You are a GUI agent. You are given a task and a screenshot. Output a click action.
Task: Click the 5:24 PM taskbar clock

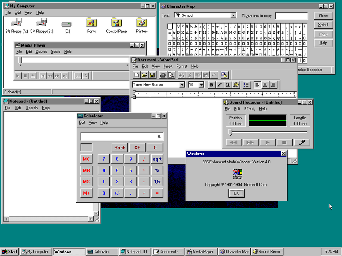pos(331,252)
